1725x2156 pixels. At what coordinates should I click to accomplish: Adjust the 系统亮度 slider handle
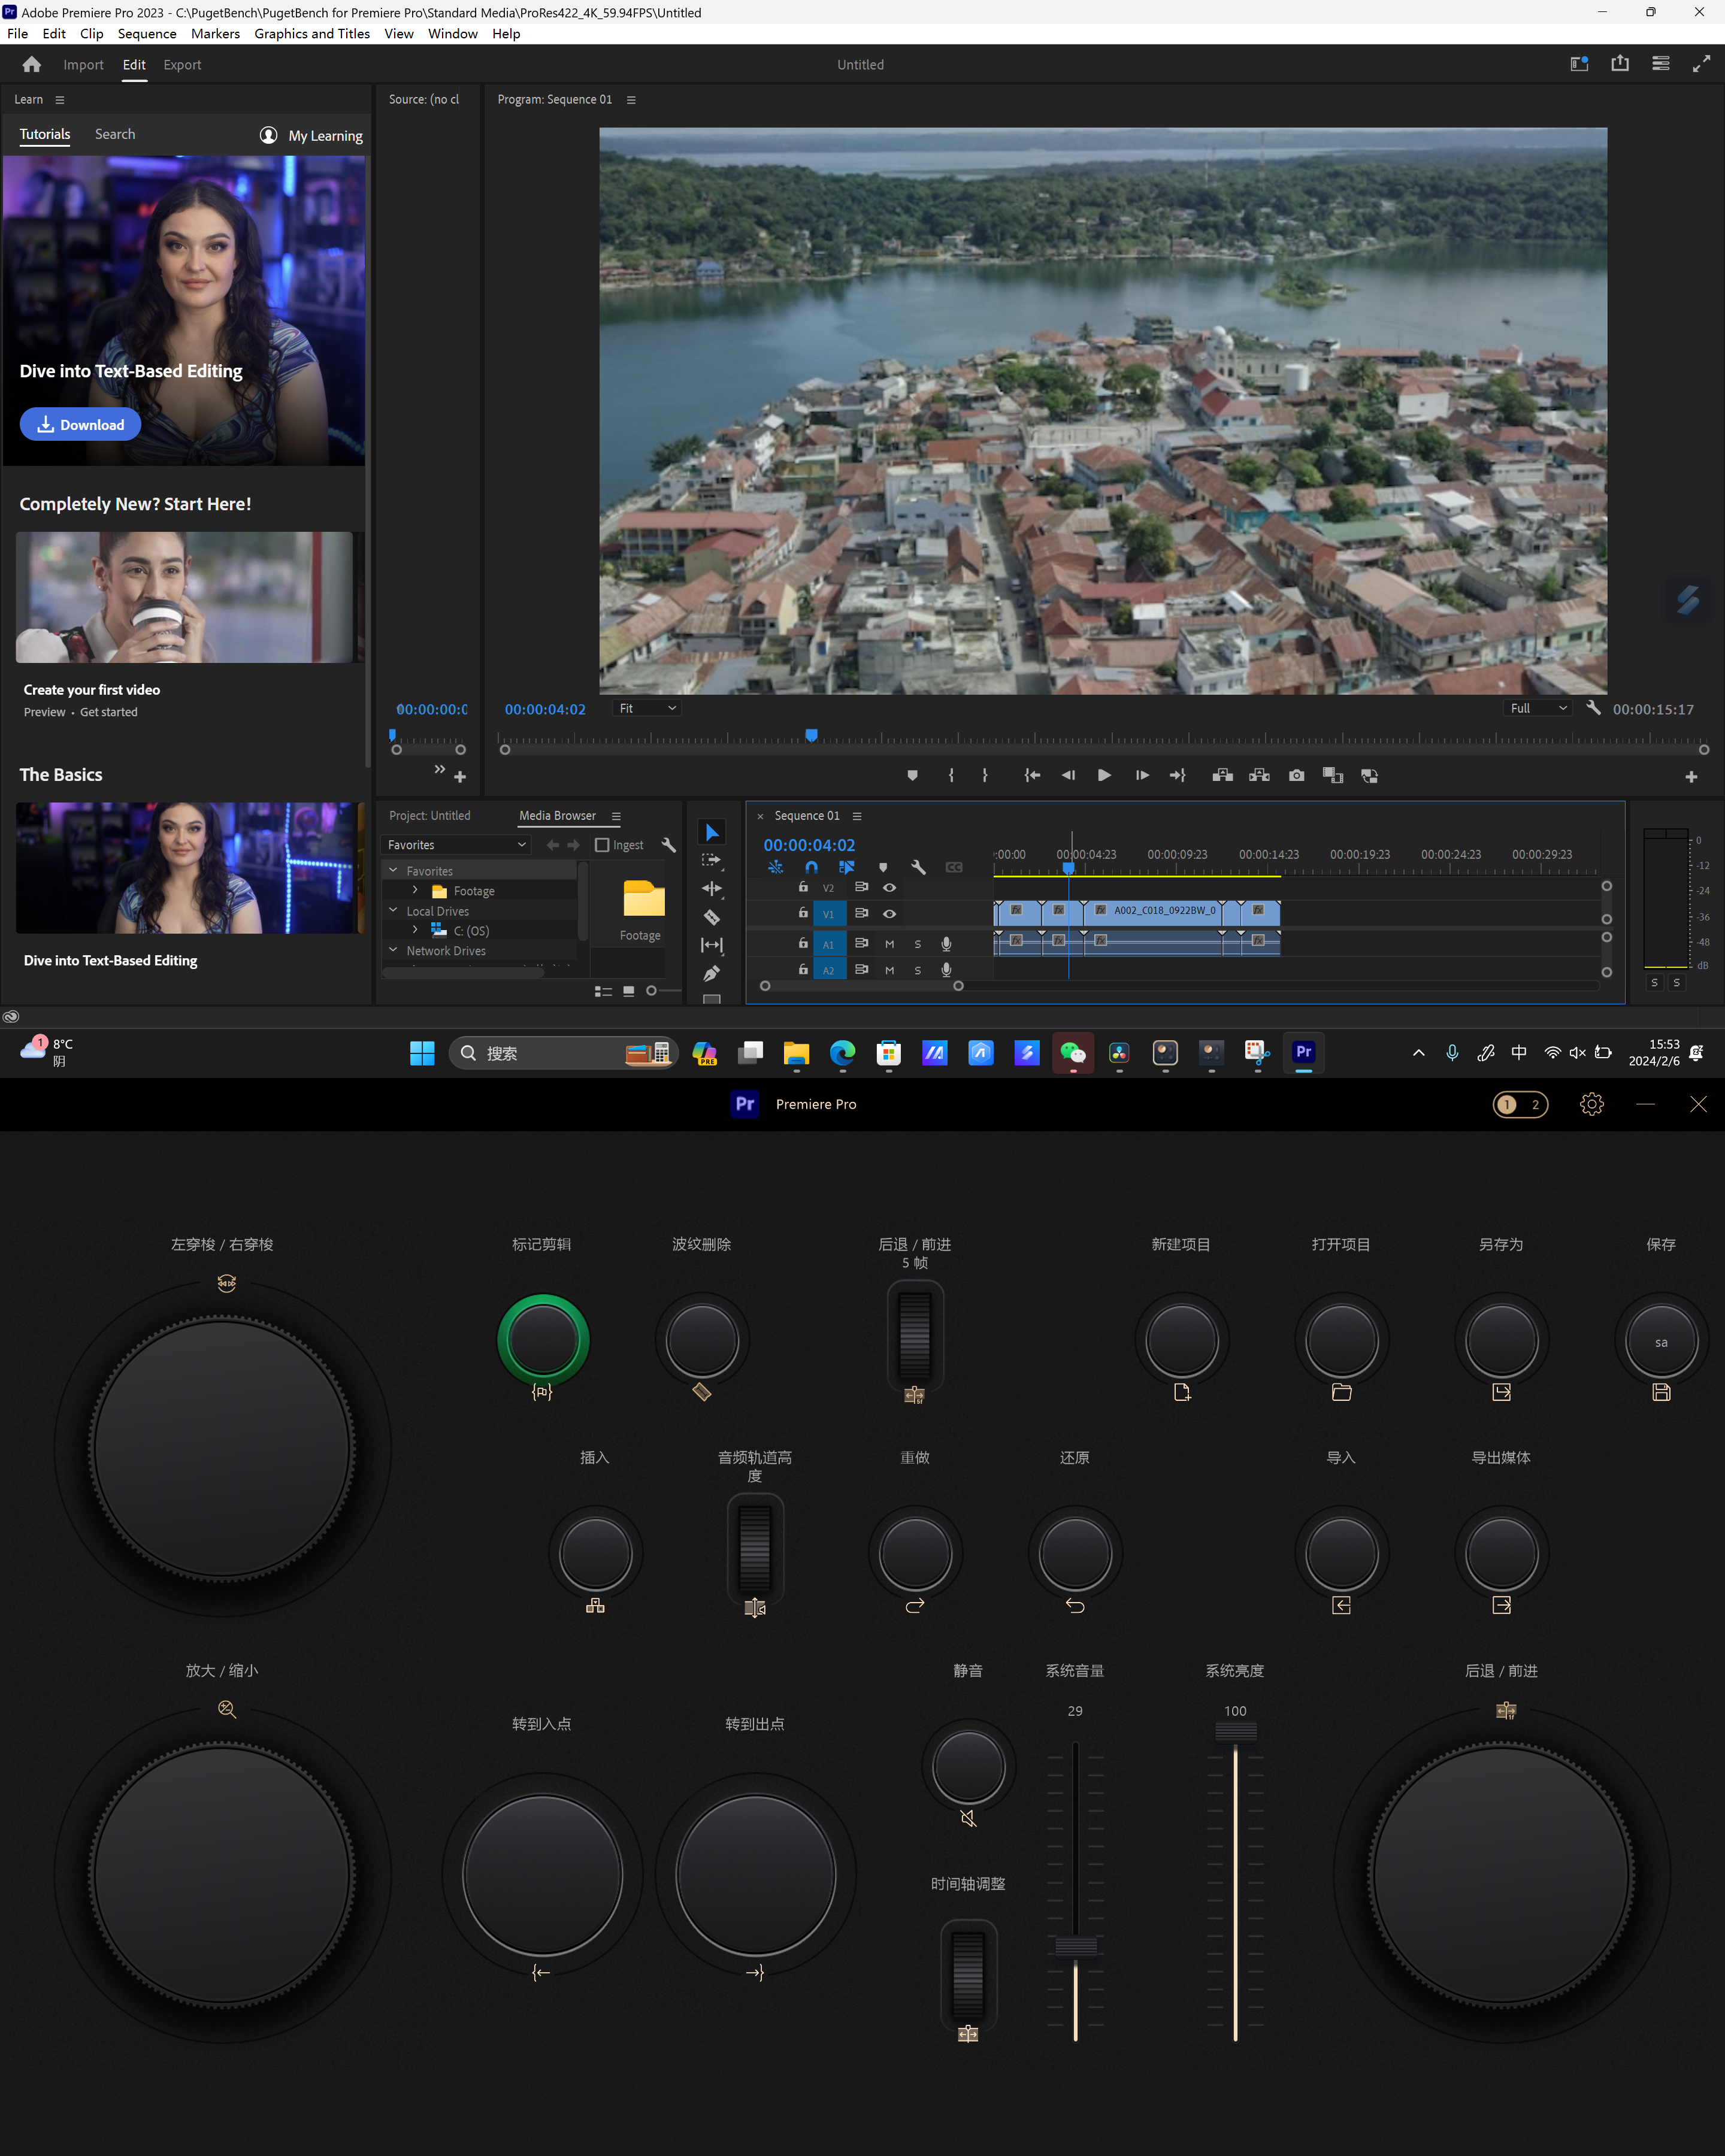point(1235,1731)
